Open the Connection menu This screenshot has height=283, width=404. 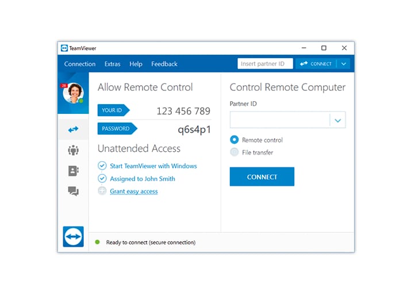[80, 64]
